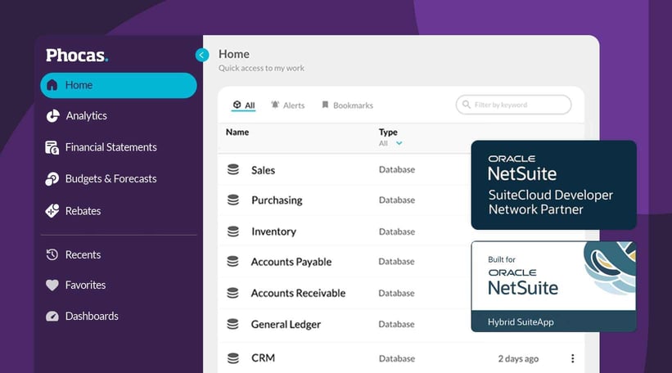Click the Accounts Payable database icon
The image size is (672, 373).
232,261
